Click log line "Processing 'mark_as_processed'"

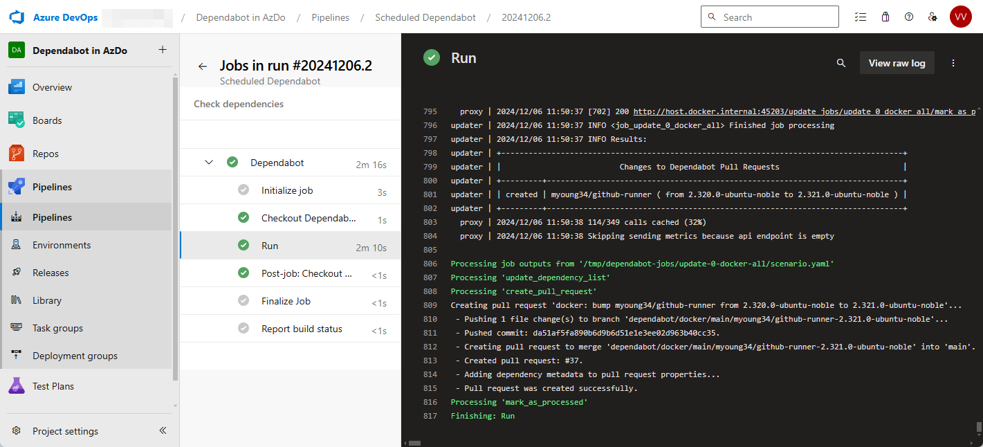click(519, 402)
